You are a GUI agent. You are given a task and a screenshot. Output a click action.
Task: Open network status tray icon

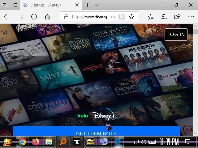tap(136, 142)
